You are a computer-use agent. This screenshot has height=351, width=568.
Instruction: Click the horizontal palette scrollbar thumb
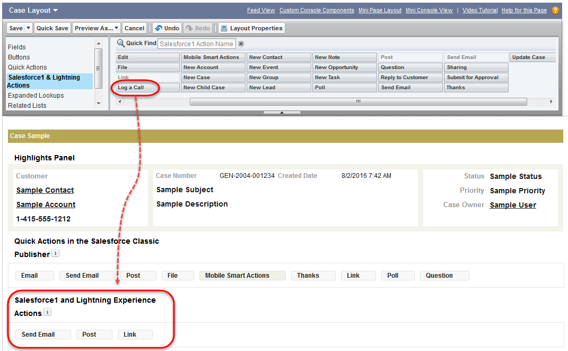(x=359, y=101)
